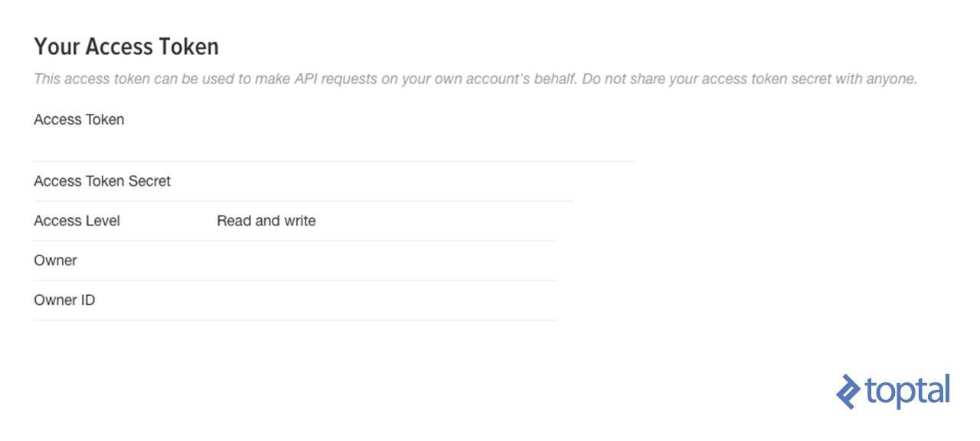Click the "Do not share" warning sentence
This screenshot has height=441, width=980.
[x=750, y=79]
